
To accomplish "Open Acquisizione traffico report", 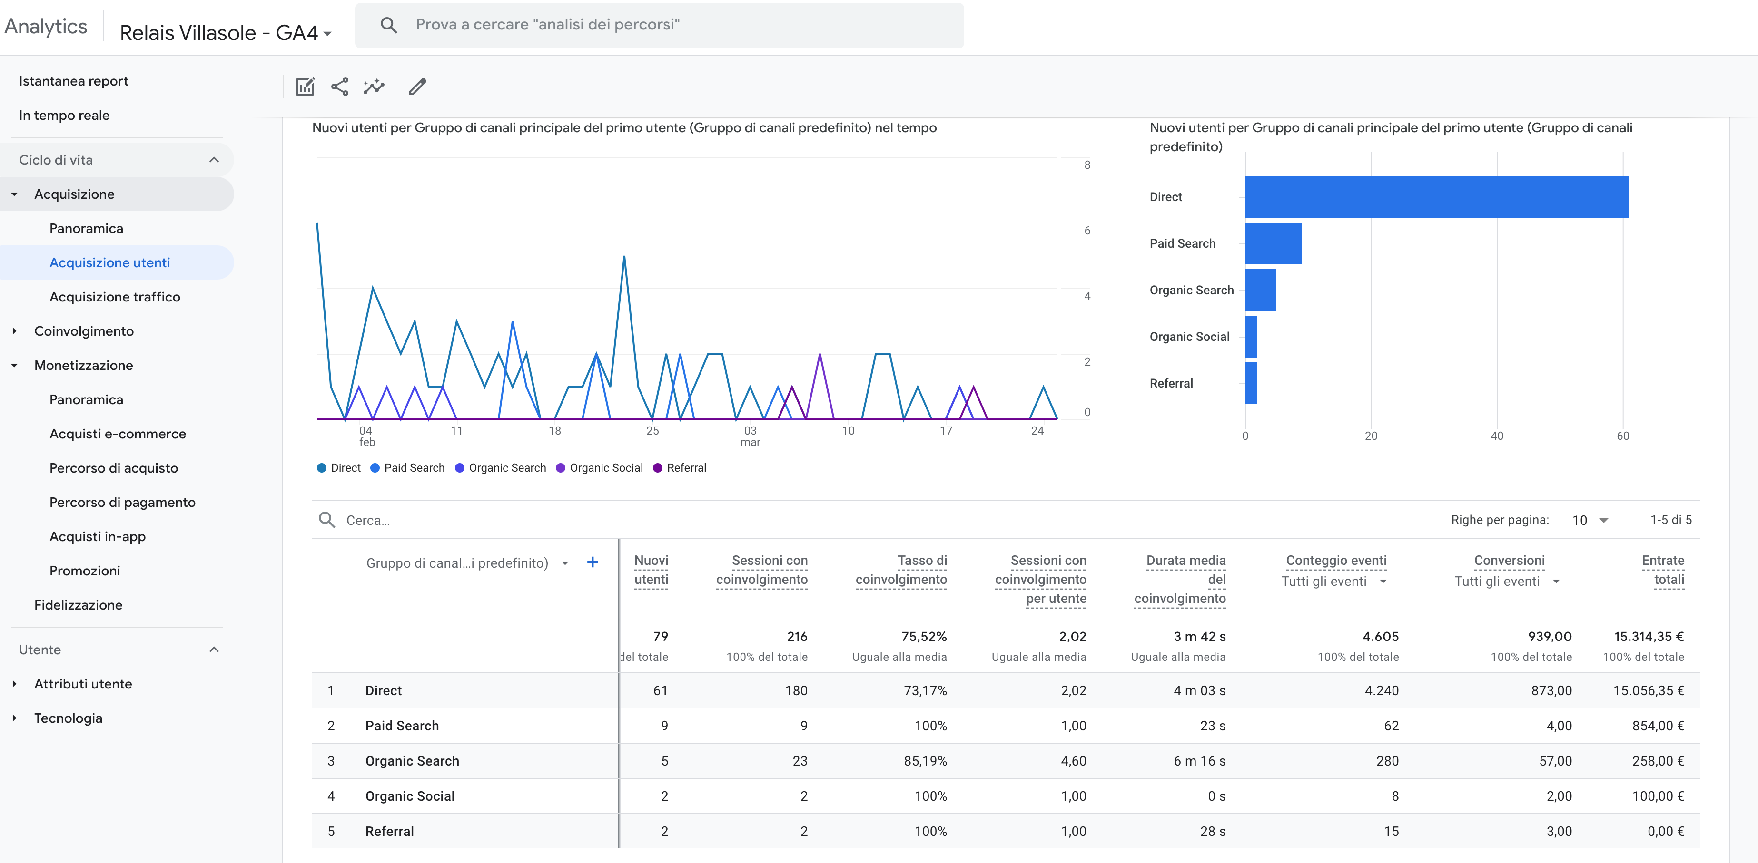I will coord(115,297).
